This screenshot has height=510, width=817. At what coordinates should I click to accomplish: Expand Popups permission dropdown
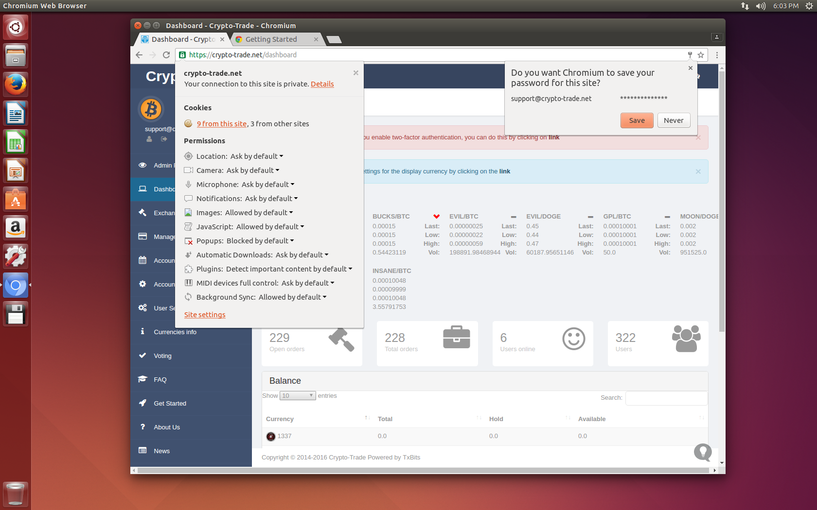click(x=260, y=241)
